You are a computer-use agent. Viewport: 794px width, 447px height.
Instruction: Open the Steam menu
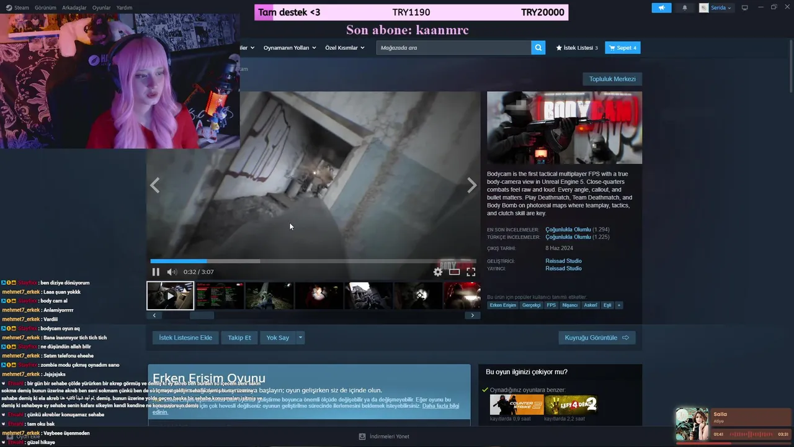[18, 7]
